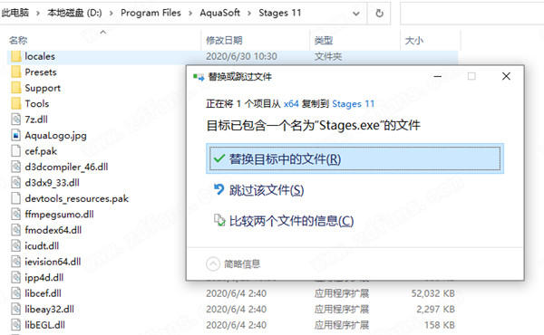Viewport: 544px width, 335px height.
Task: Click the d3dcompiler_46.dll file icon
Action: tap(15, 167)
